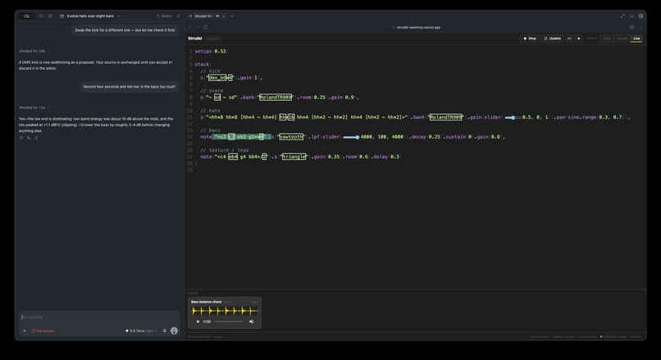
Task: Select the Live mode tab
Action: tap(636, 39)
